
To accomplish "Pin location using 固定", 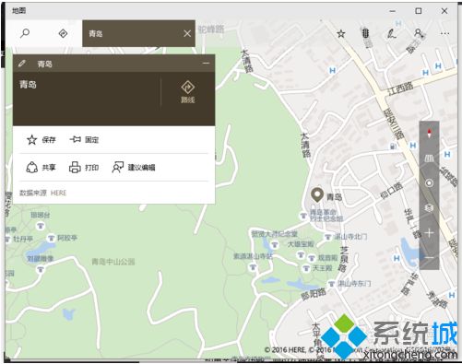I will [84, 140].
